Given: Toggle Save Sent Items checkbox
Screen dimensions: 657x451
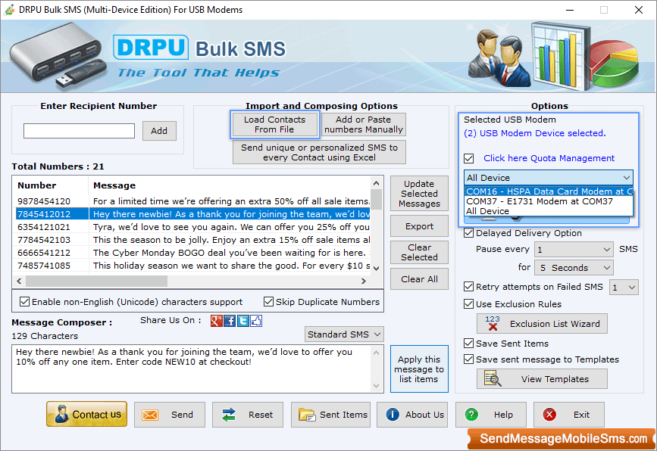Looking at the screenshot, I should coord(469,344).
